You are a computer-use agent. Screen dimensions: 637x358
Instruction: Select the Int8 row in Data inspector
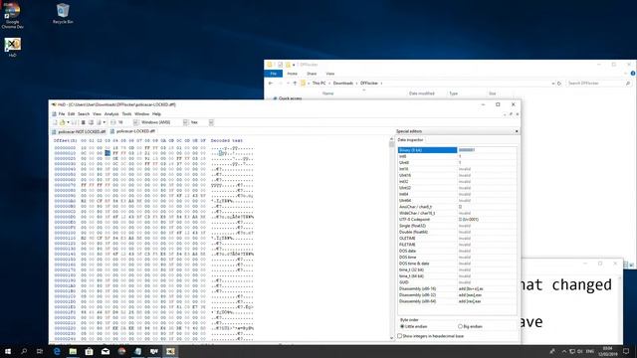click(457, 156)
